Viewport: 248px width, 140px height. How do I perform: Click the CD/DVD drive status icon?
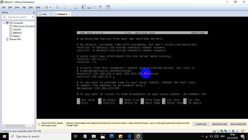tap(218, 131)
